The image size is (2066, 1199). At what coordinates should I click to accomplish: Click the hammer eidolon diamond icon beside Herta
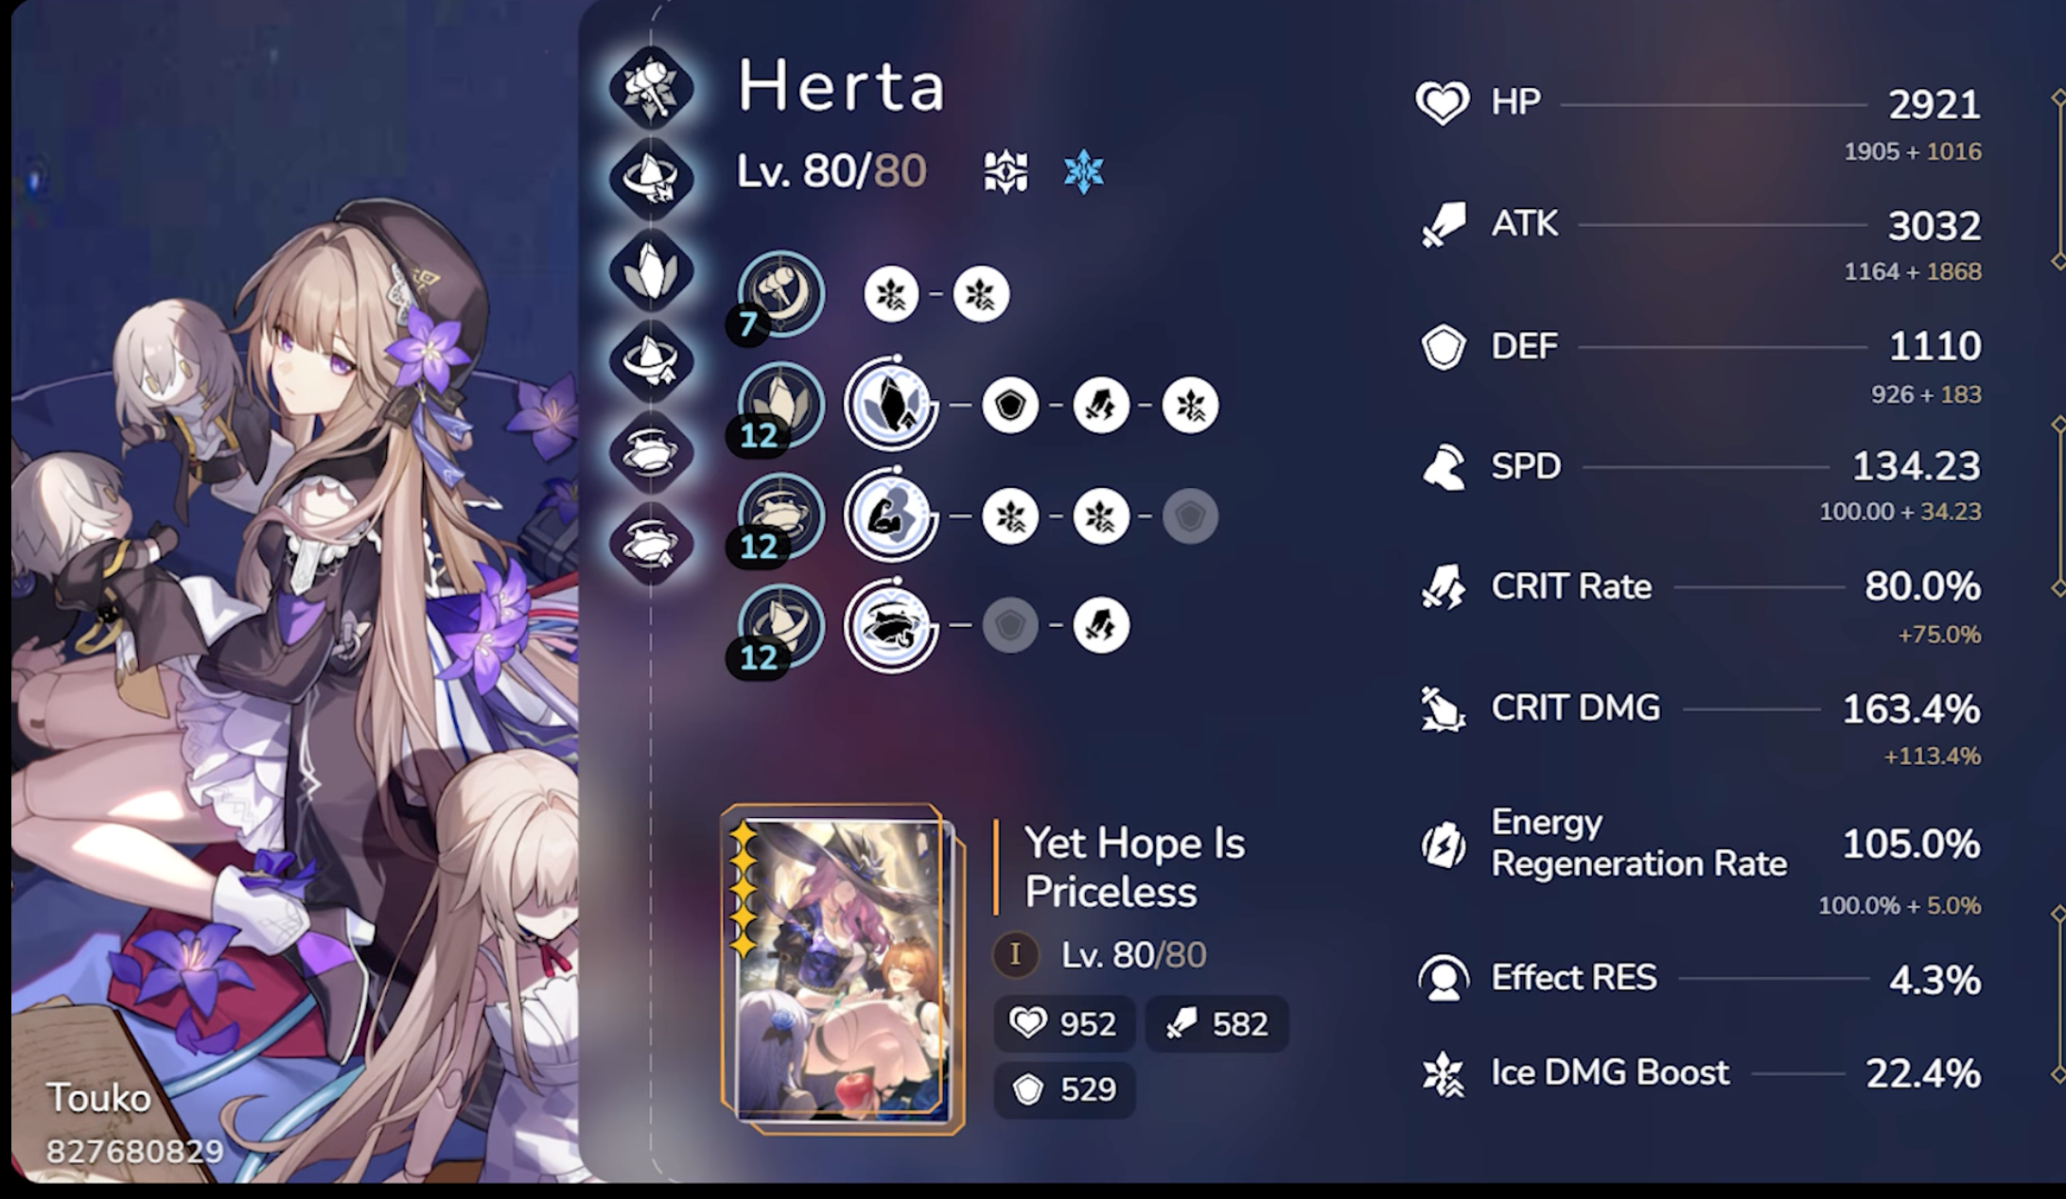click(651, 88)
